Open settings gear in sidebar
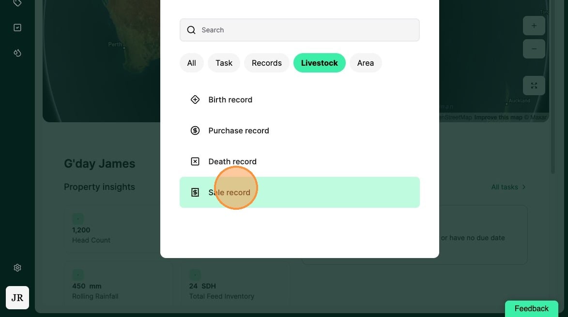The width and height of the screenshot is (568, 317). [17, 268]
